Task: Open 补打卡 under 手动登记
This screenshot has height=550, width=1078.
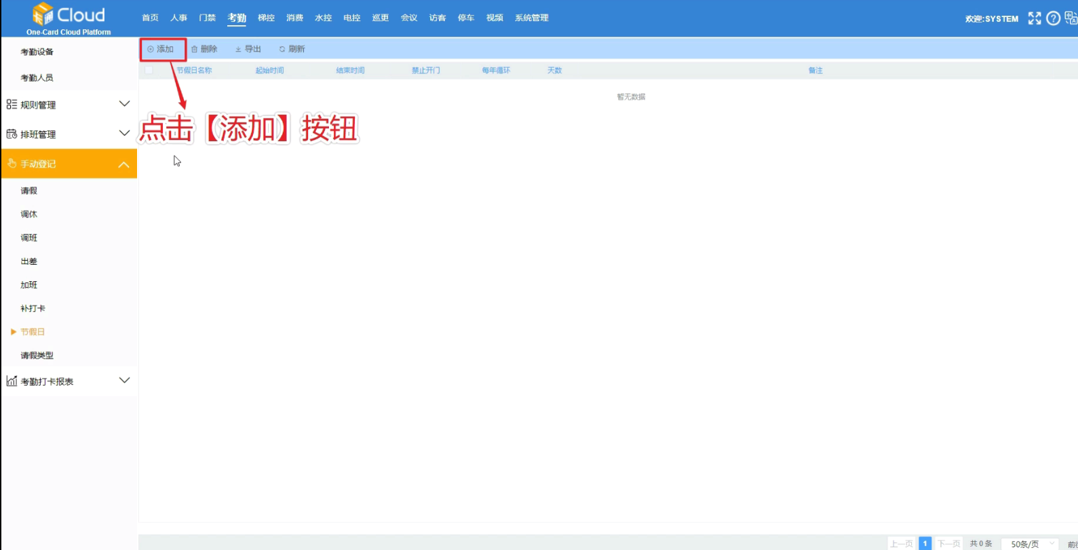Action: (x=33, y=308)
